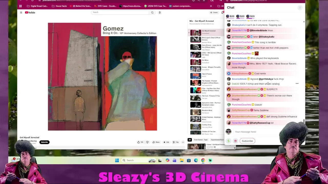
Task: Open Google Chrome on taskbar
Action: [x=203, y=160]
